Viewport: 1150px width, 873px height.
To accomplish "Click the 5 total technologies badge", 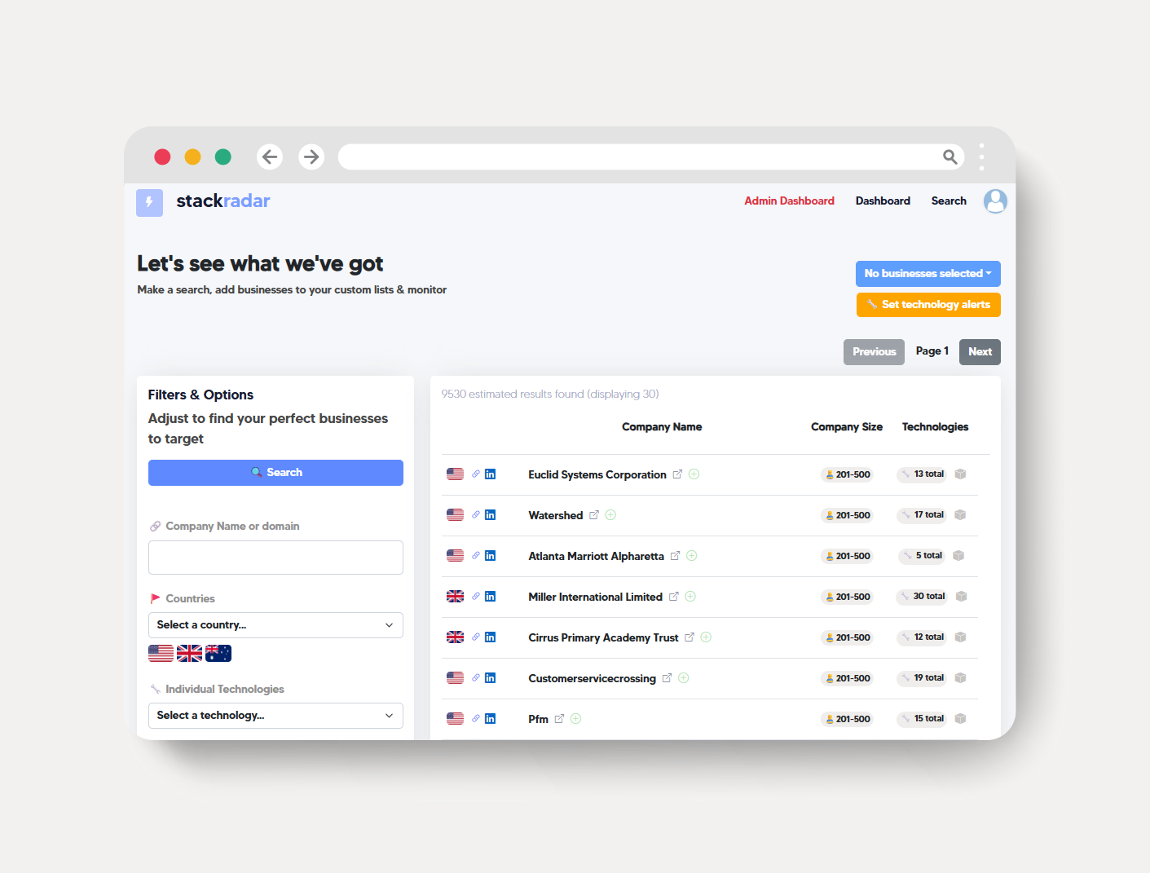I will click(922, 556).
